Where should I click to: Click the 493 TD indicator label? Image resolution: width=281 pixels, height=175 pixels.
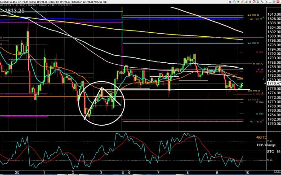(x=262, y=137)
